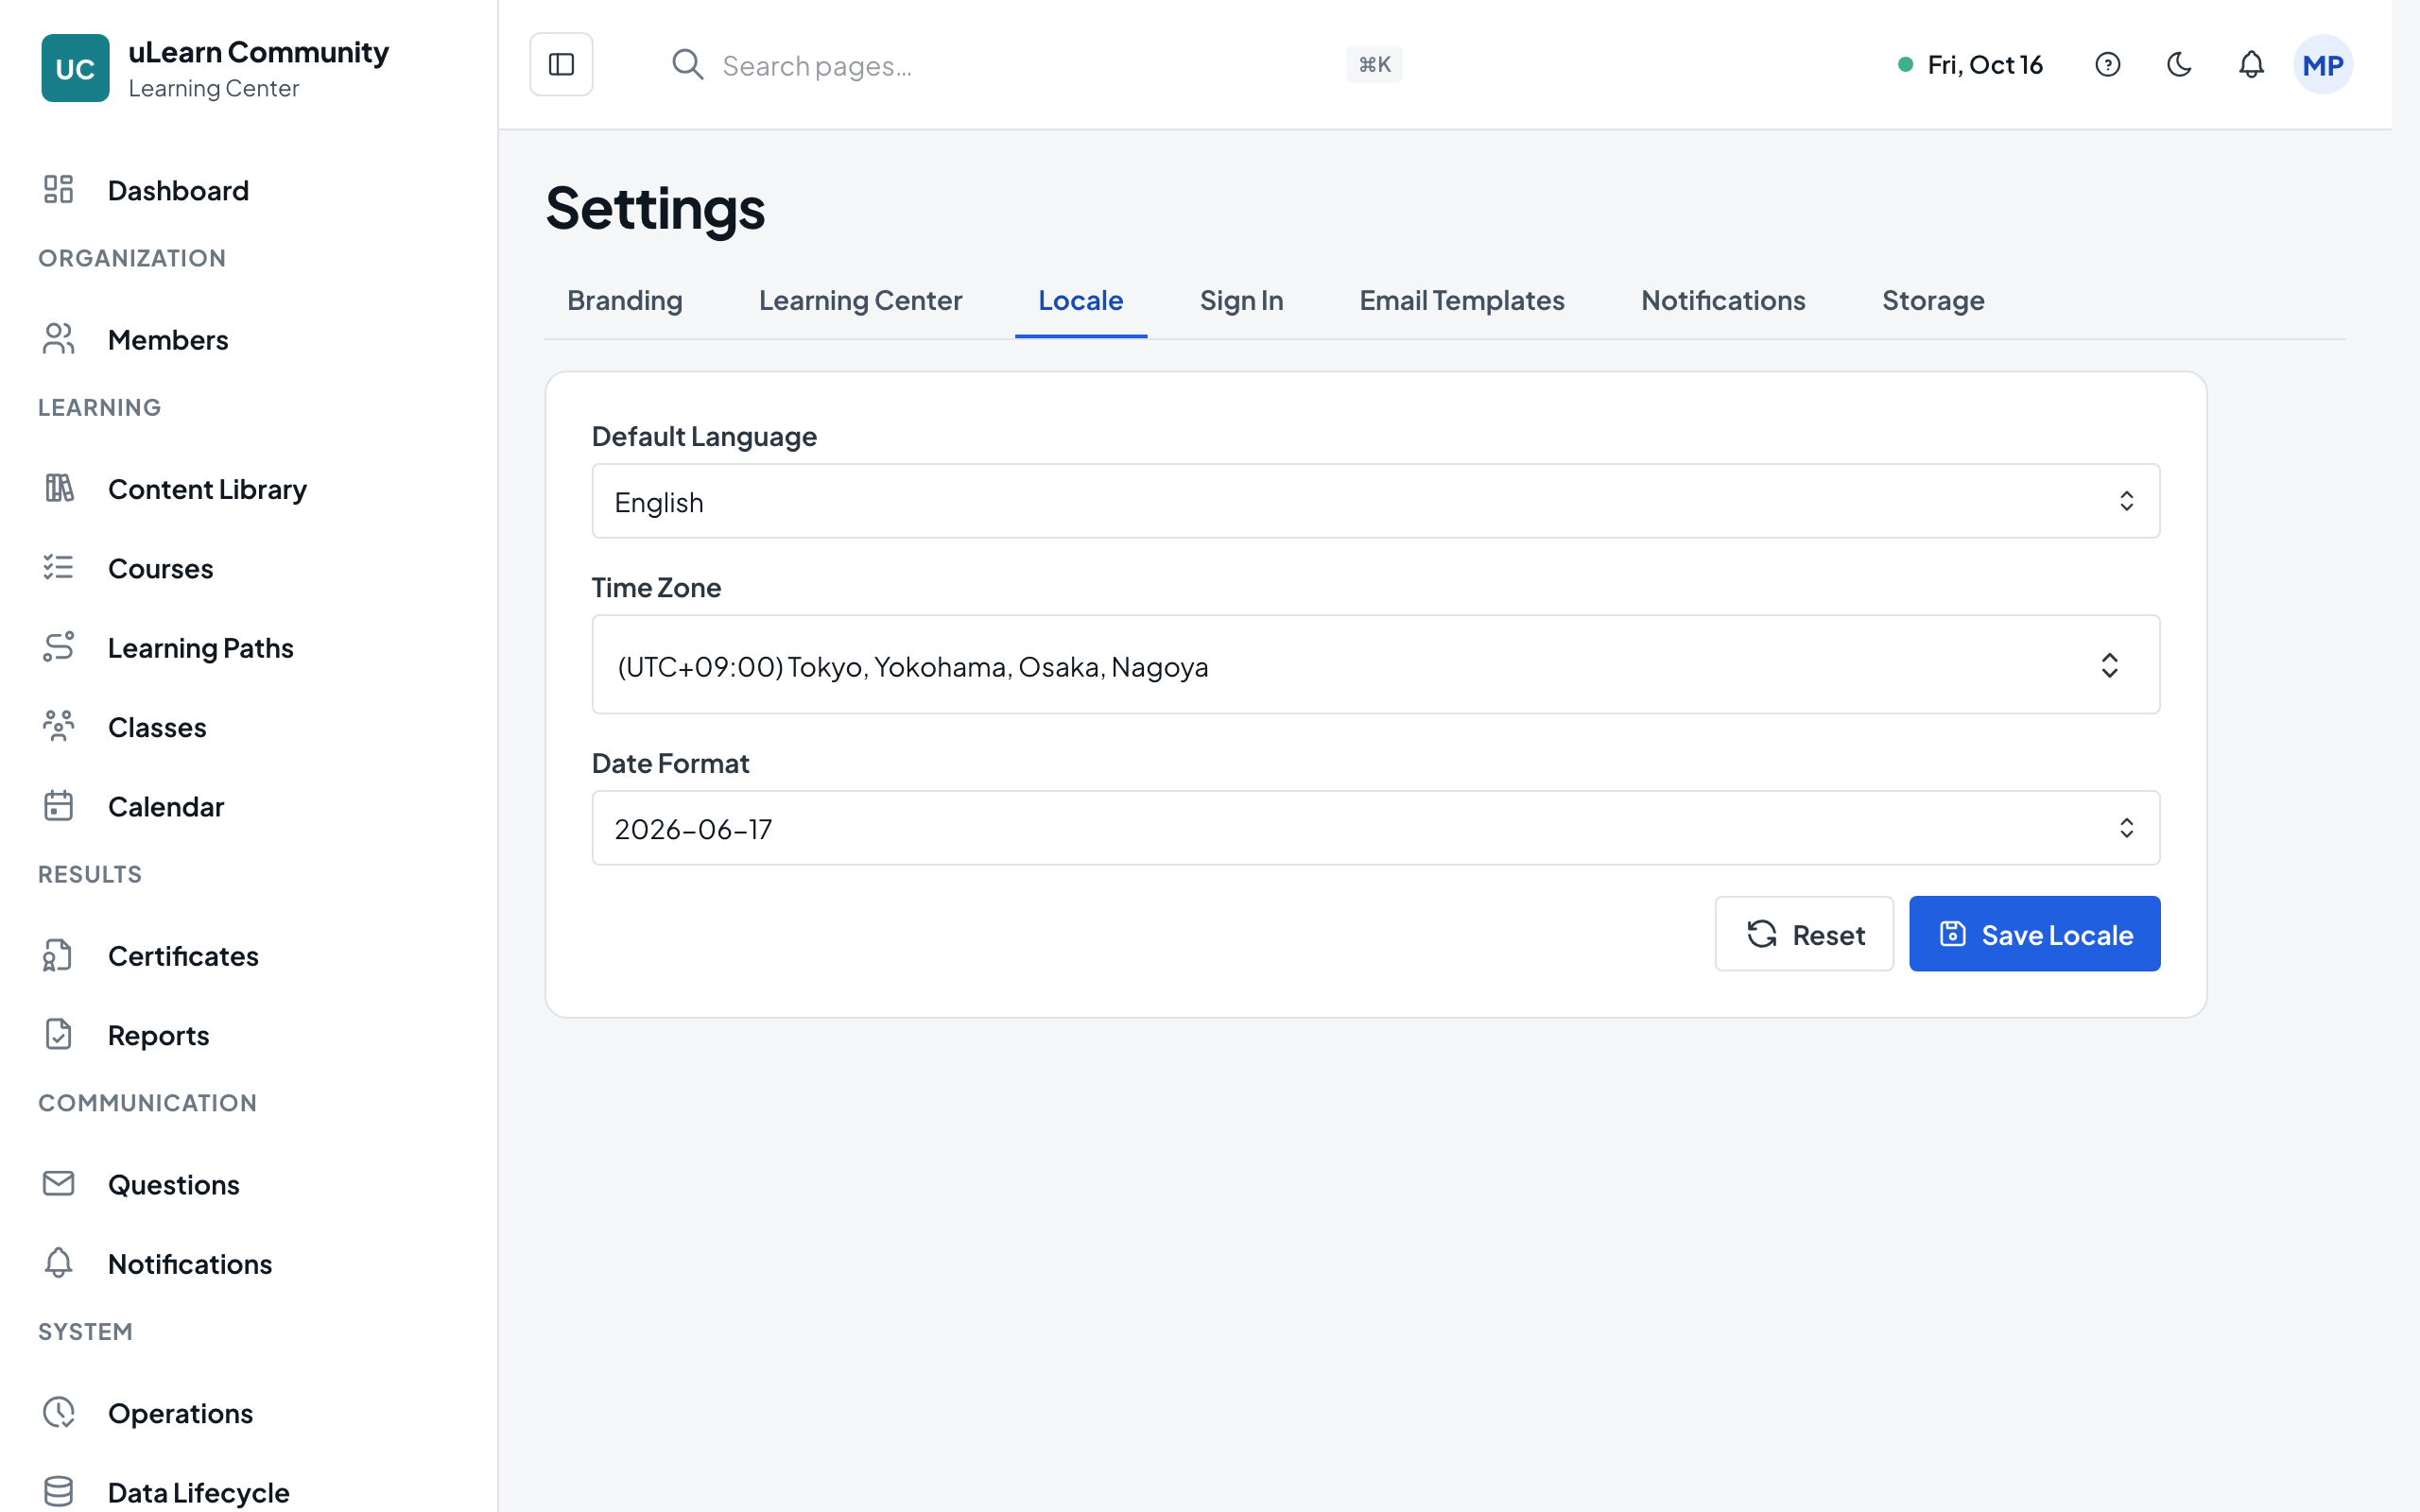
Task: Select the Locale tab
Action: [1080, 300]
